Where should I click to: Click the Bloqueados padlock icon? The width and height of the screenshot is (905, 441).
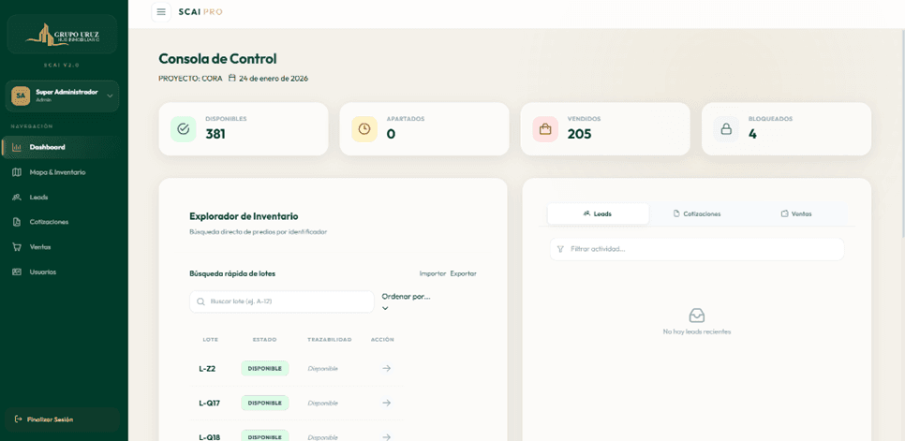coord(726,129)
